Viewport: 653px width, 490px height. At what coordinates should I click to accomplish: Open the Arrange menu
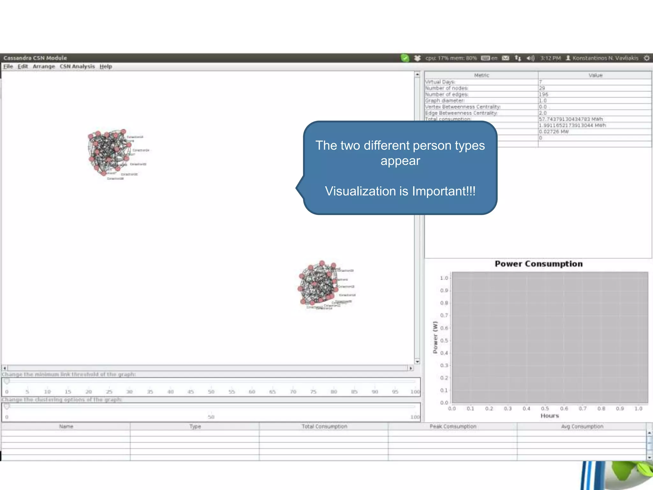point(44,66)
